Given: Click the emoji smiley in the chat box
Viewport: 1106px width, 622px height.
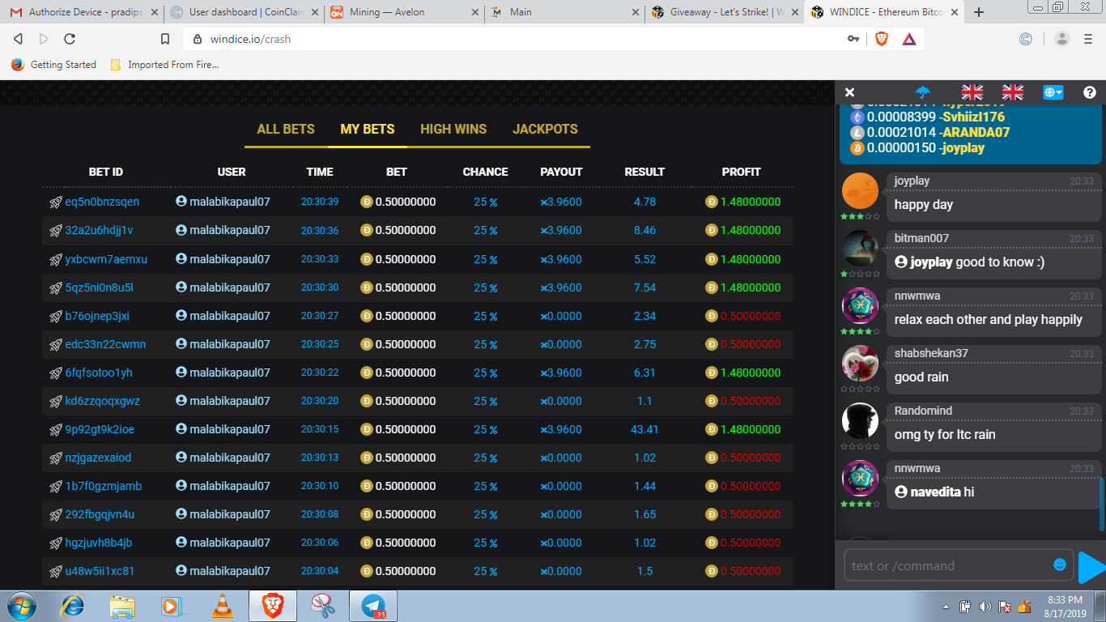Looking at the screenshot, I should (1060, 564).
